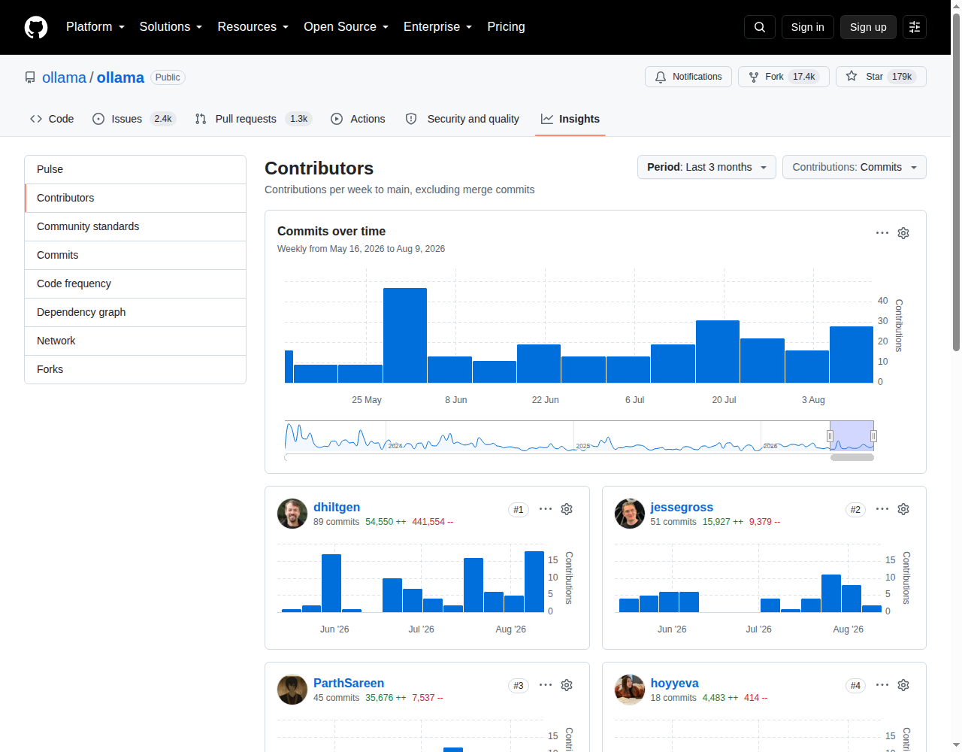Expand the Enterprise menu
This screenshot has width=962, height=752.
pyautogui.click(x=437, y=27)
